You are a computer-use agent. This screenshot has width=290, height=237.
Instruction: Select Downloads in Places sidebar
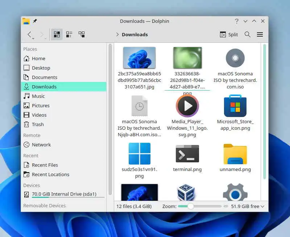pos(64,87)
